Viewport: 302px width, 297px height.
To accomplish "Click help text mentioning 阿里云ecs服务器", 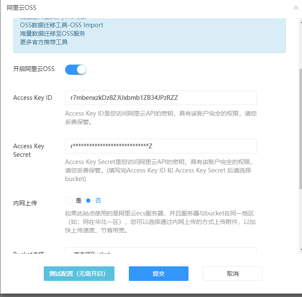I will [160, 222].
